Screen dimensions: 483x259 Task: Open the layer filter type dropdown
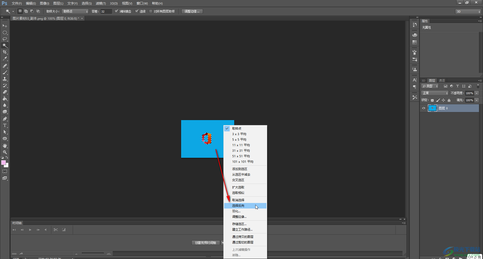pyautogui.click(x=430, y=86)
